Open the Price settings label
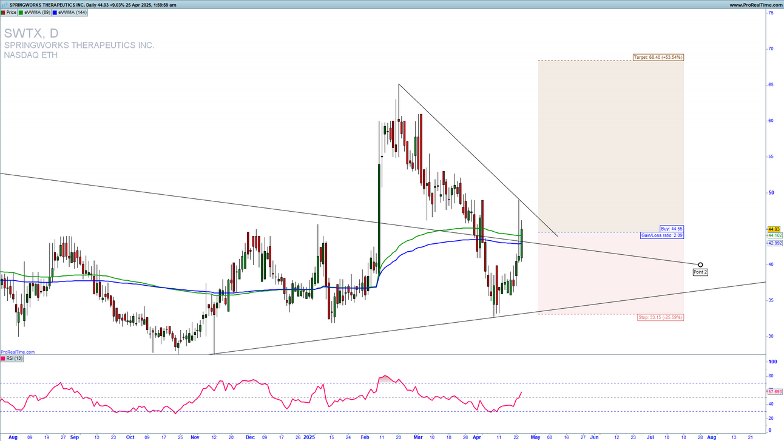This screenshot has width=784, height=441. pos(12,12)
